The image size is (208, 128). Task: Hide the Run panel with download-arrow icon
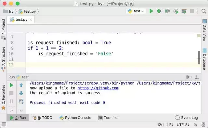click(197, 77)
